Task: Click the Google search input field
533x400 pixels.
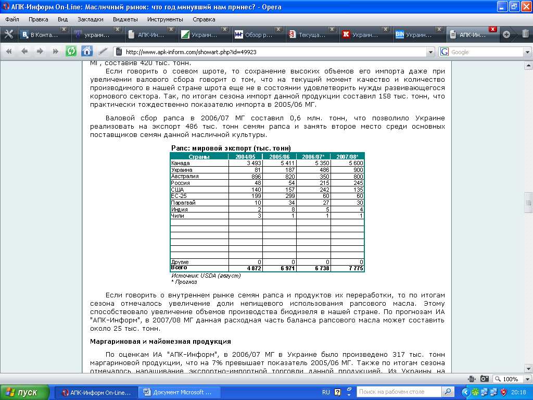Action: [x=486, y=52]
